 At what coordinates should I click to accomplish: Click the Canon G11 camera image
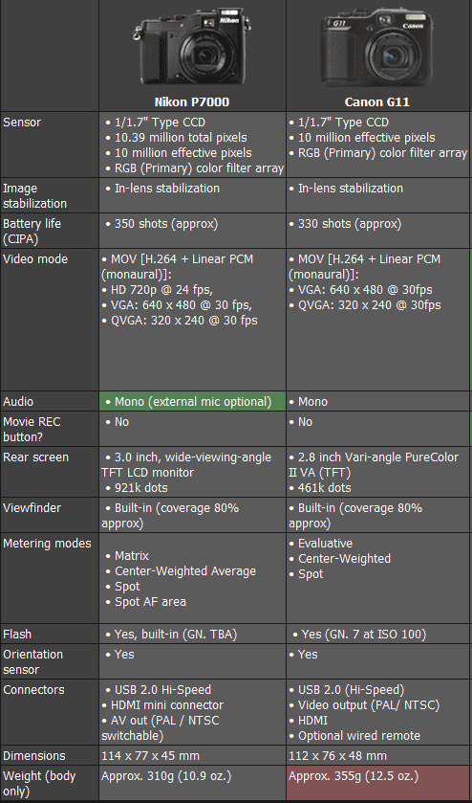377,49
